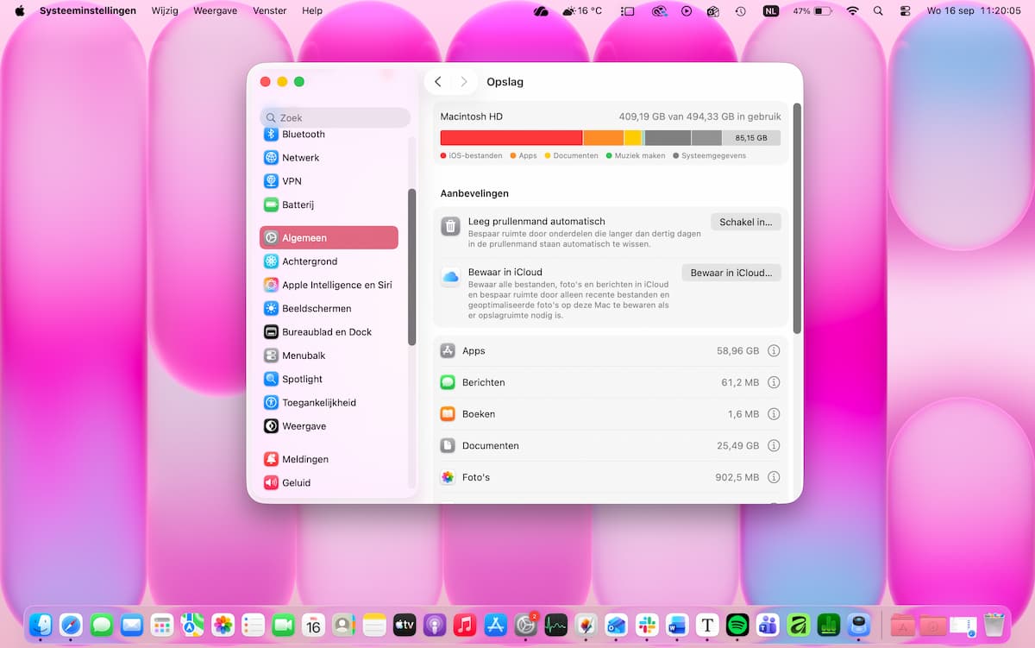This screenshot has height=648, width=1035.
Task: Select Meldingen in the sidebar
Action: coord(329,459)
